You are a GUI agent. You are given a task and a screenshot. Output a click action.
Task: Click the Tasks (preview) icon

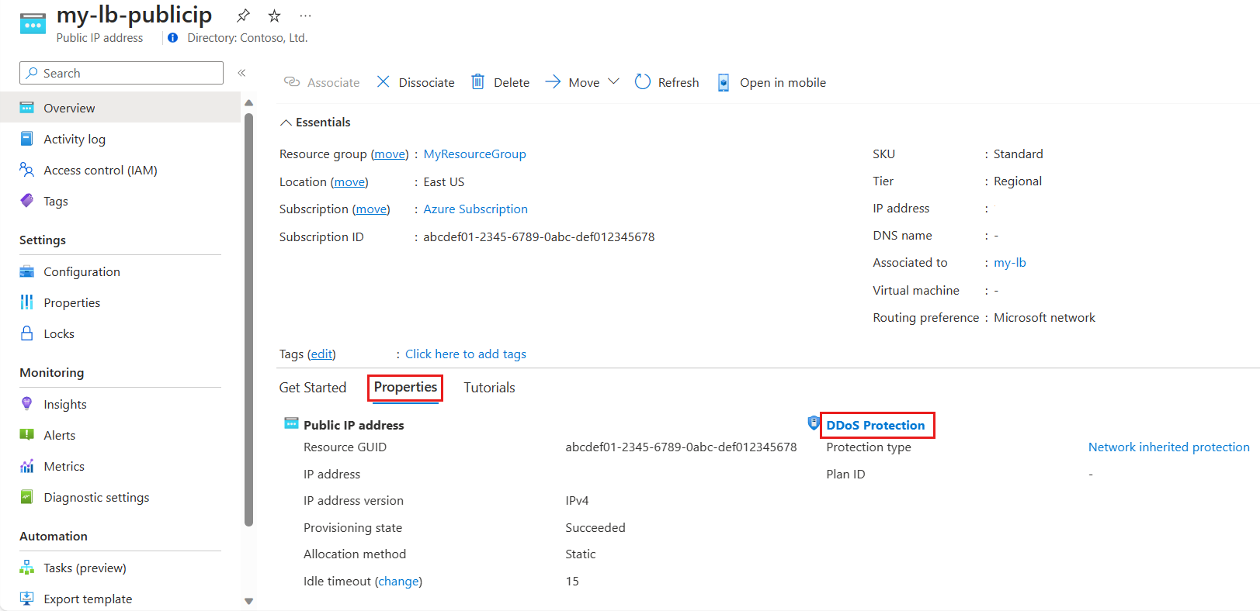click(x=27, y=568)
